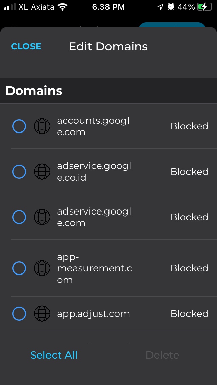
Task: Close the Edit Domains sheet
Action: tap(26, 46)
